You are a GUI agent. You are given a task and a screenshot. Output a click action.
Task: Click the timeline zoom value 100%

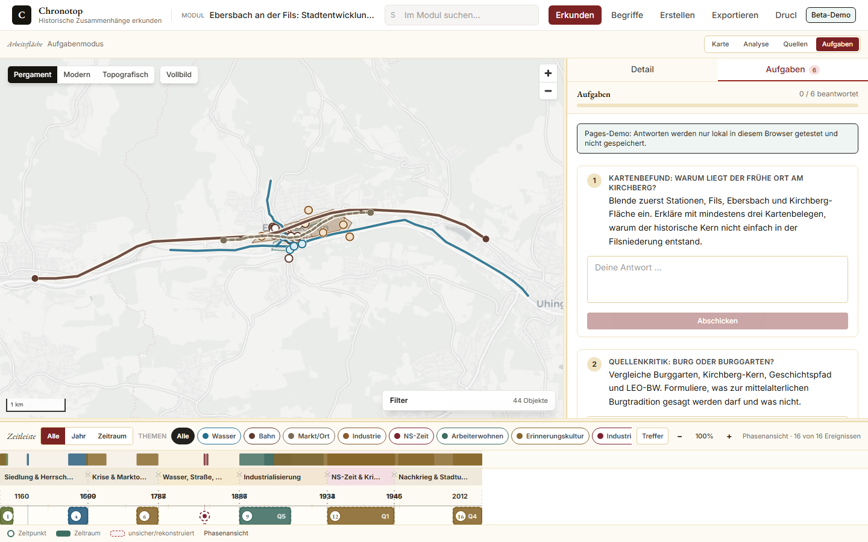click(704, 436)
